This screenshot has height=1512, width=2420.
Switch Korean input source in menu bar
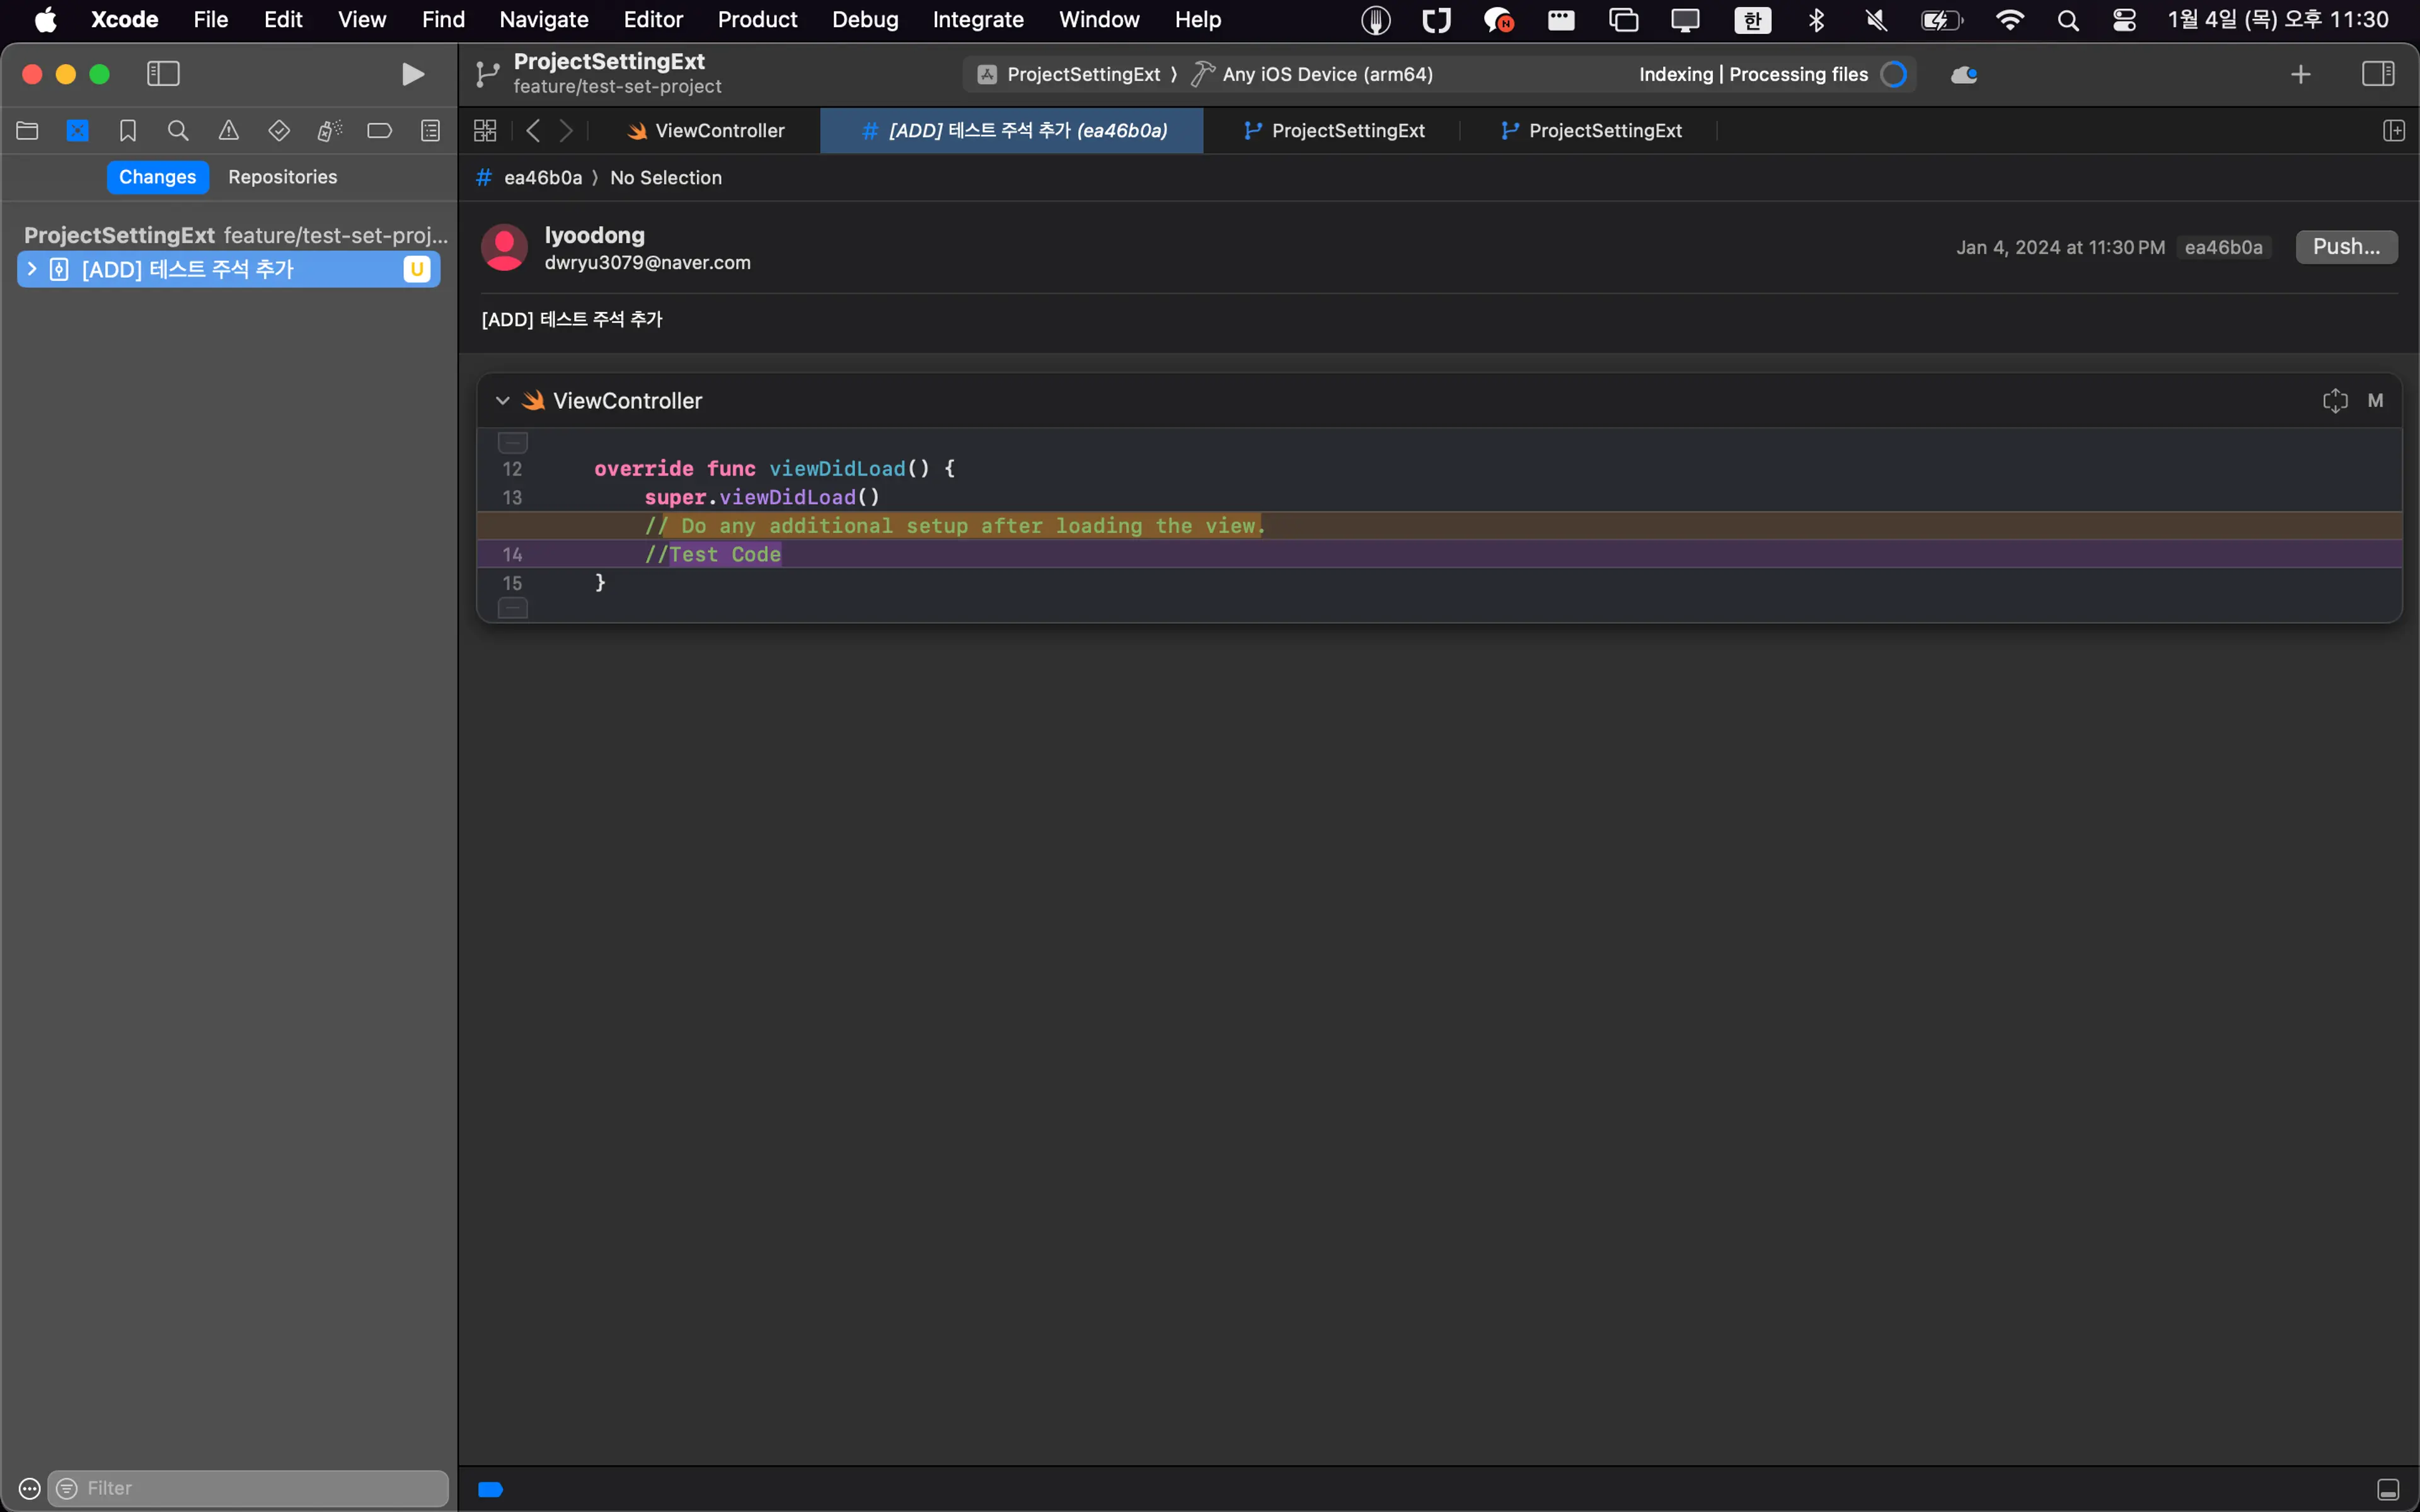point(1752,20)
